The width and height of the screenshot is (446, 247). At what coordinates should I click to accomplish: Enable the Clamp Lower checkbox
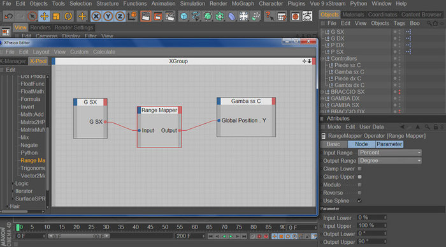[359, 168]
